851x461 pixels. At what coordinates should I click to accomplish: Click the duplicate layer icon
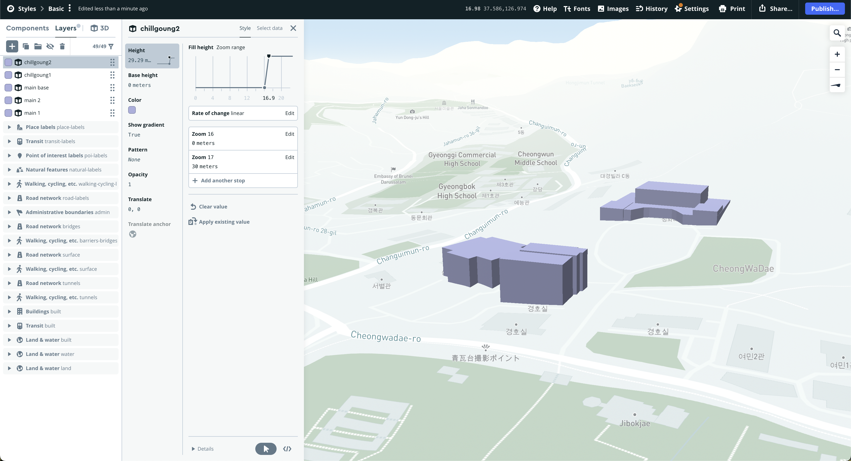click(x=26, y=46)
